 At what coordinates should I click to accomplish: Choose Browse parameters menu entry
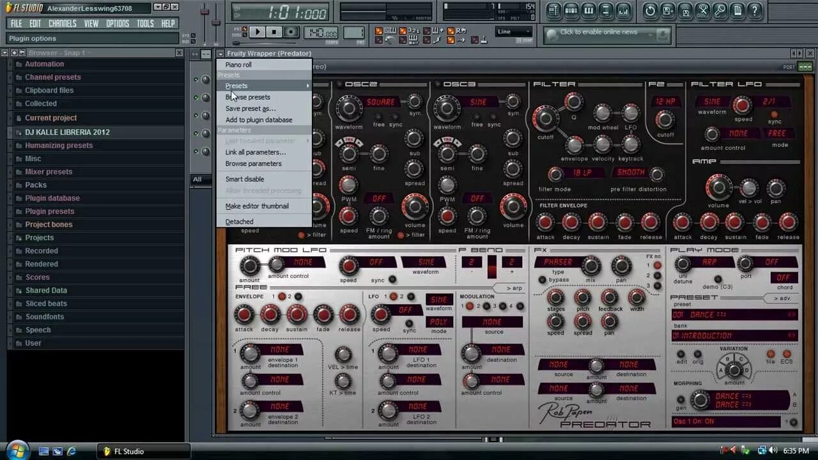264,164
